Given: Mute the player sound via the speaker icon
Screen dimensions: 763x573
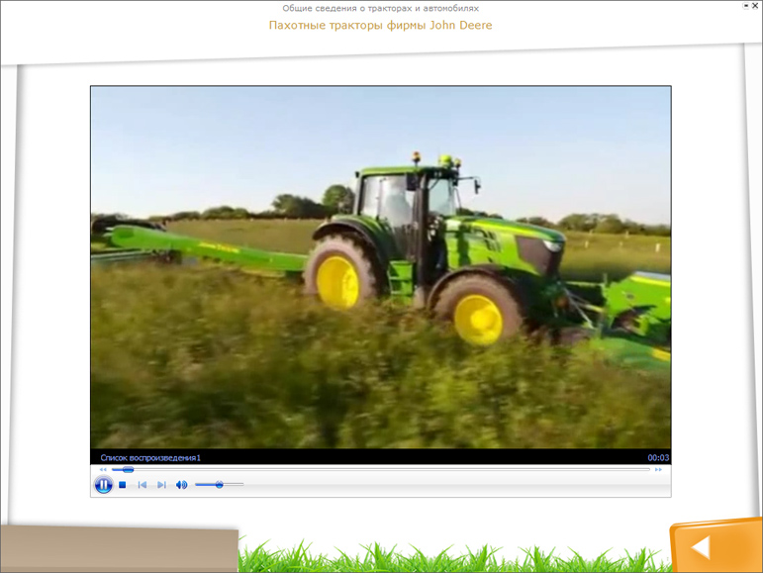Looking at the screenshot, I should click(x=181, y=485).
